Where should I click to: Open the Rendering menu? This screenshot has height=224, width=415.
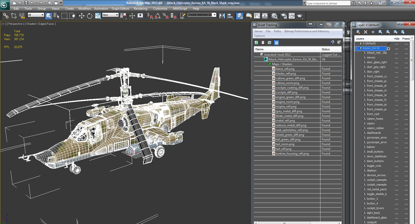coord(140,9)
